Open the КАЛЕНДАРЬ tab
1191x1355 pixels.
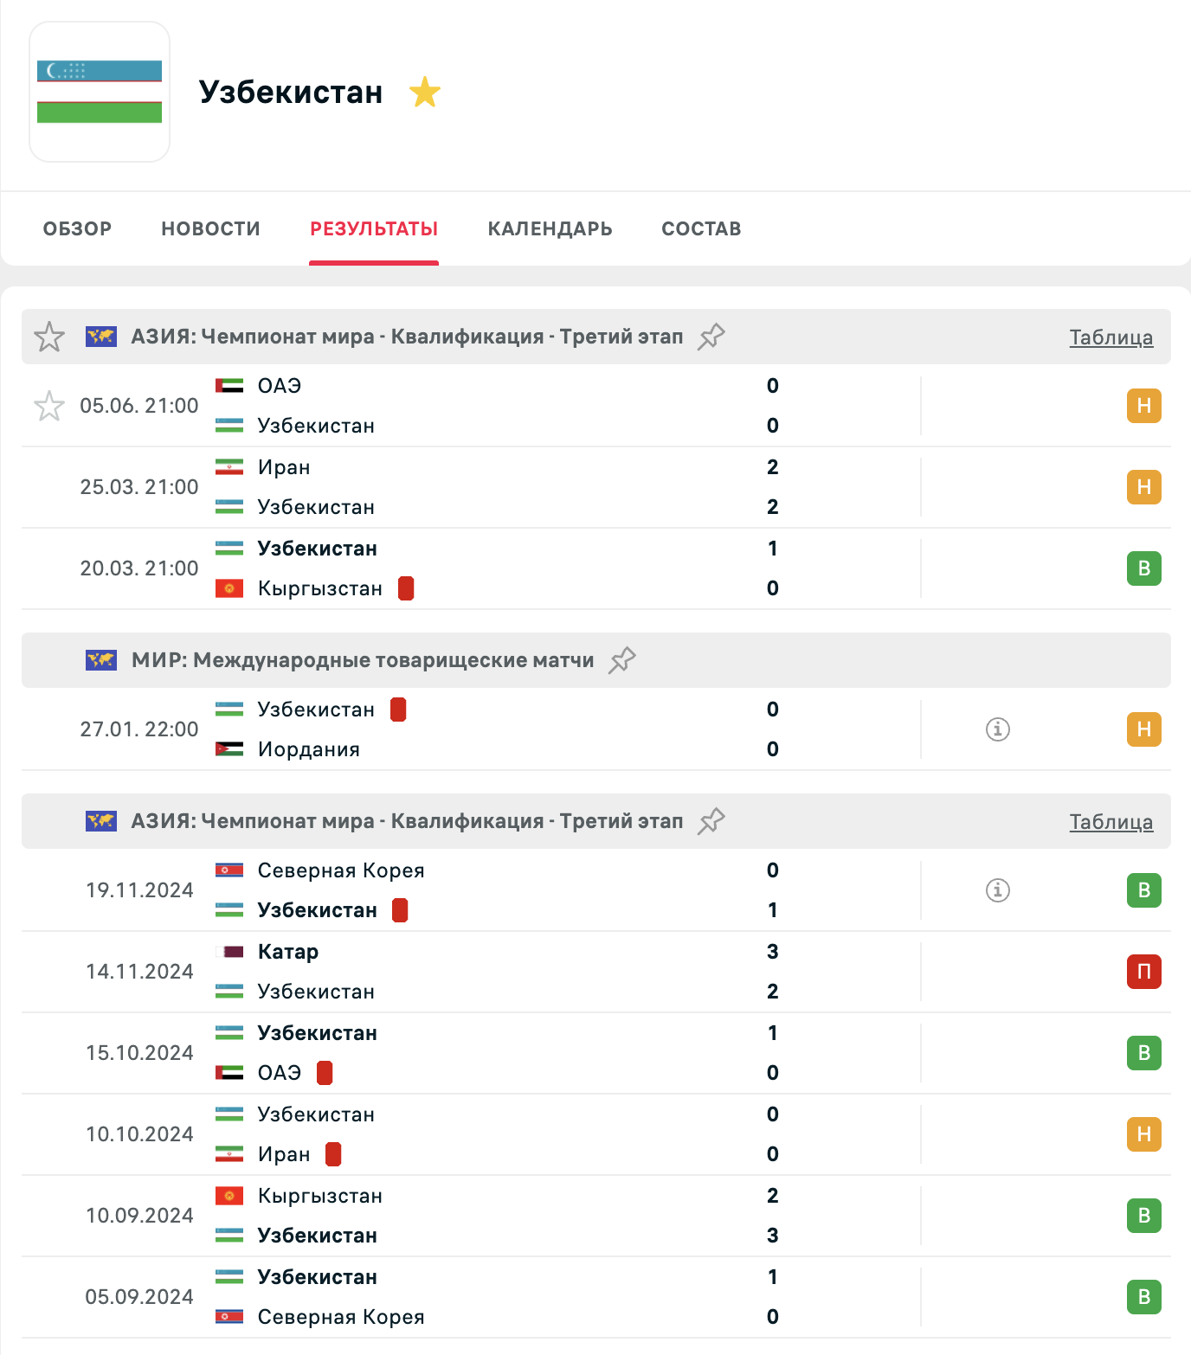click(550, 228)
